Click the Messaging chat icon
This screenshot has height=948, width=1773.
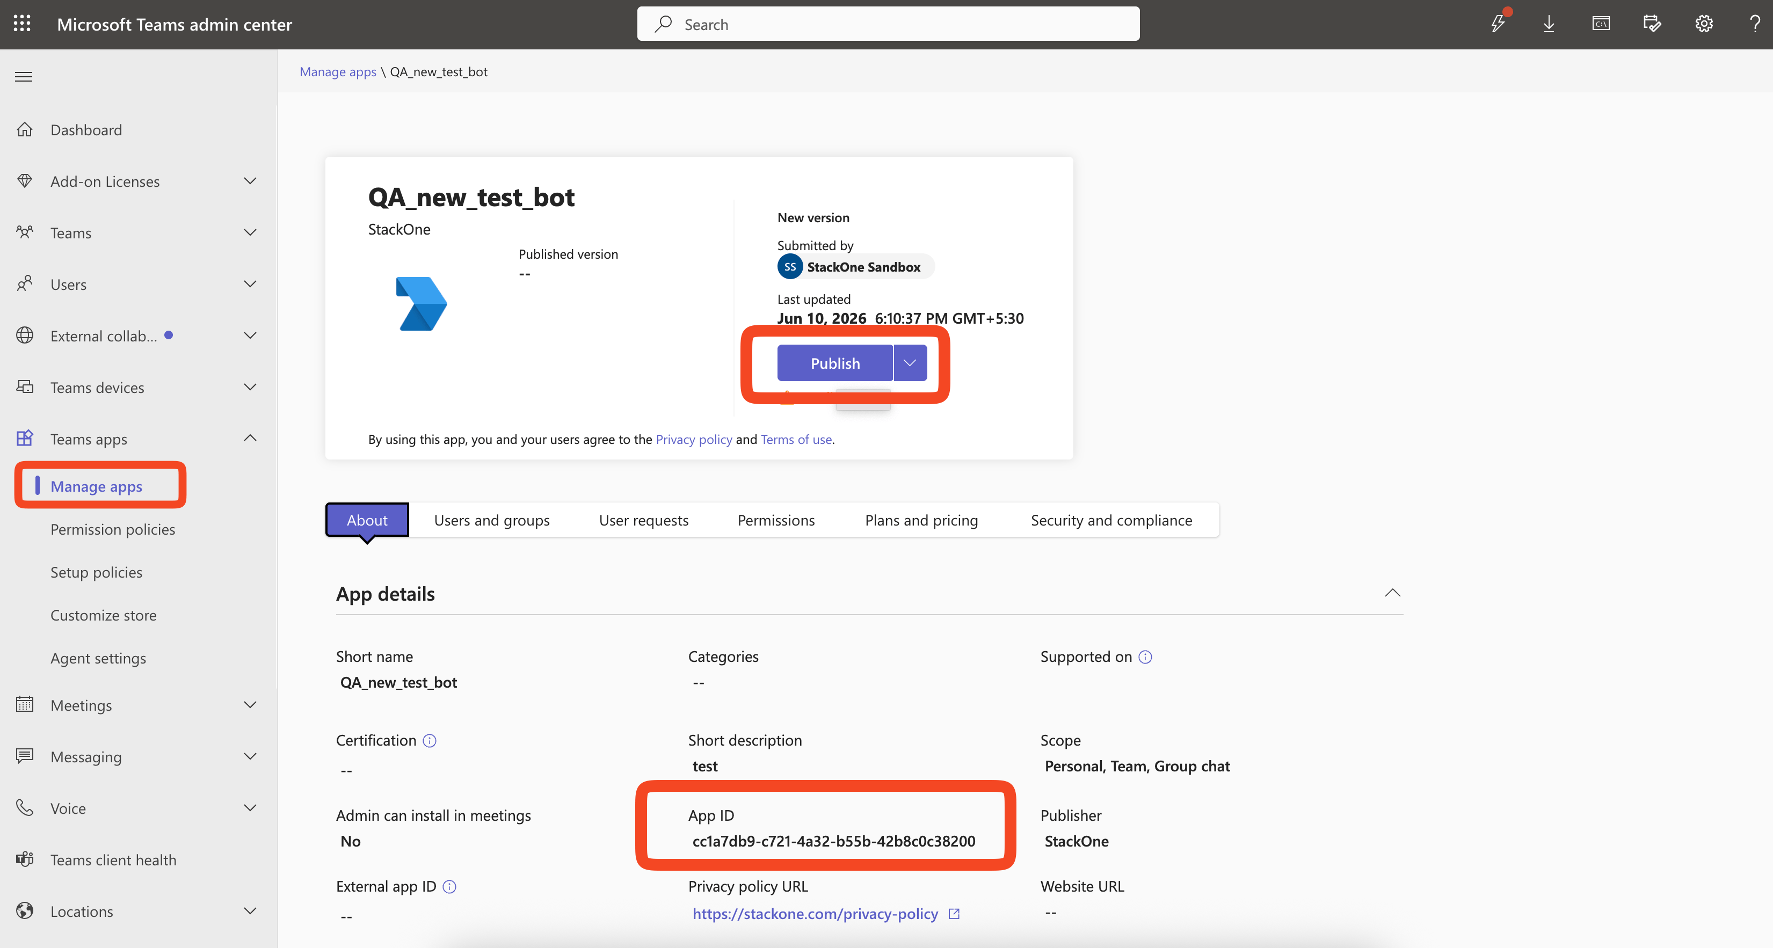(x=25, y=756)
